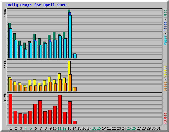
Task: Click day 16 on the date axis
Action: click(84, 128)
